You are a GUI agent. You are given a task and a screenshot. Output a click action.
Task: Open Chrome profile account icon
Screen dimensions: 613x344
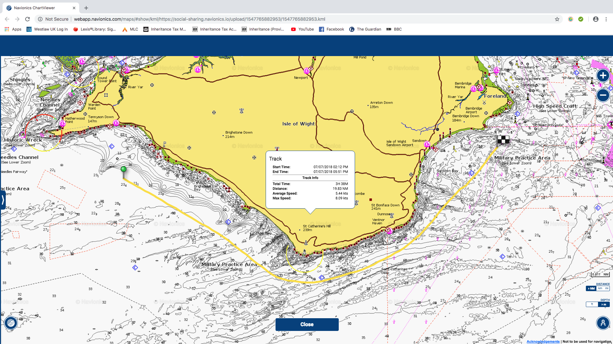tap(596, 19)
